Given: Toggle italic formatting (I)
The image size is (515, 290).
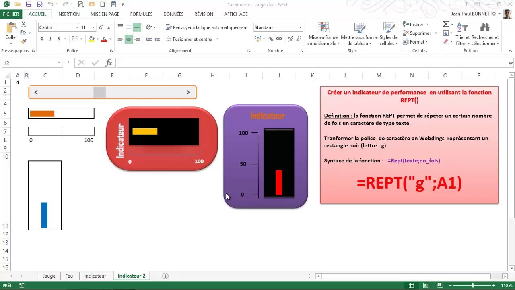Looking at the screenshot, I should (x=50, y=39).
